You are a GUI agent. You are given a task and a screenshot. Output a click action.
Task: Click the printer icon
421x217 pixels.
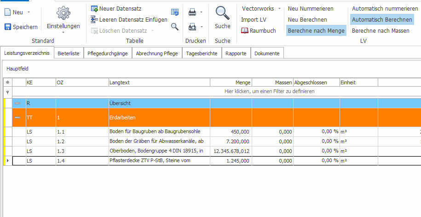click(192, 12)
